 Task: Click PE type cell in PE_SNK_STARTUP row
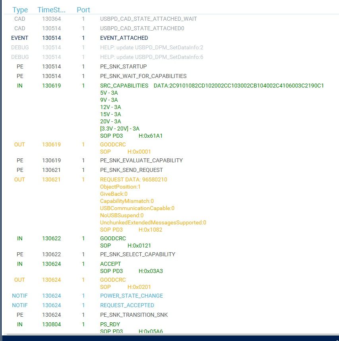click(20, 66)
